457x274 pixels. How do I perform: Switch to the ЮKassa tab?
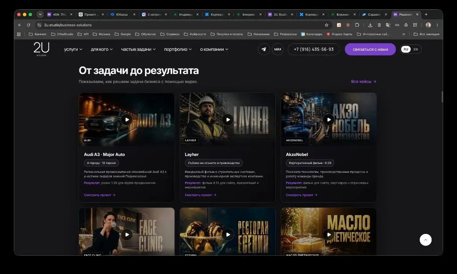click(123, 14)
